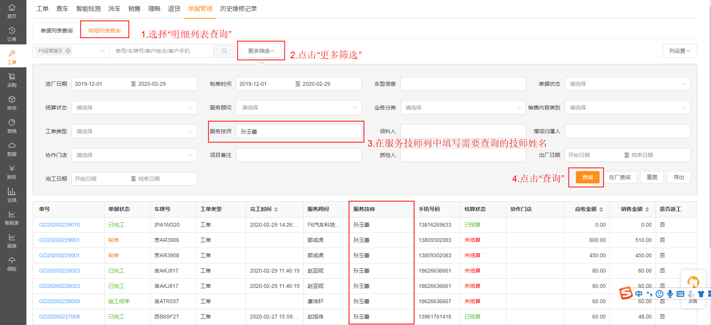Open order link GD20200229010
This screenshot has height=325, width=711.
coord(59,225)
